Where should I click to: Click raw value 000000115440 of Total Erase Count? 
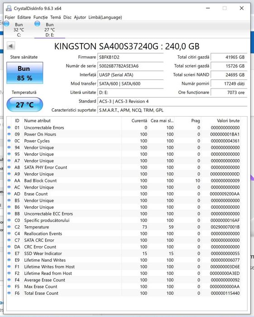point(225,293)
